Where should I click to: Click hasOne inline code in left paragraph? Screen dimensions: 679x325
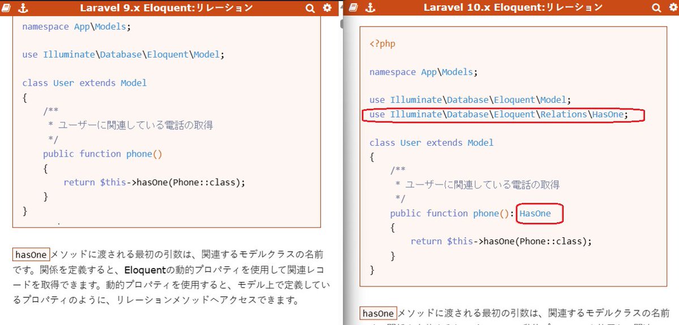[x=31, y=254]
